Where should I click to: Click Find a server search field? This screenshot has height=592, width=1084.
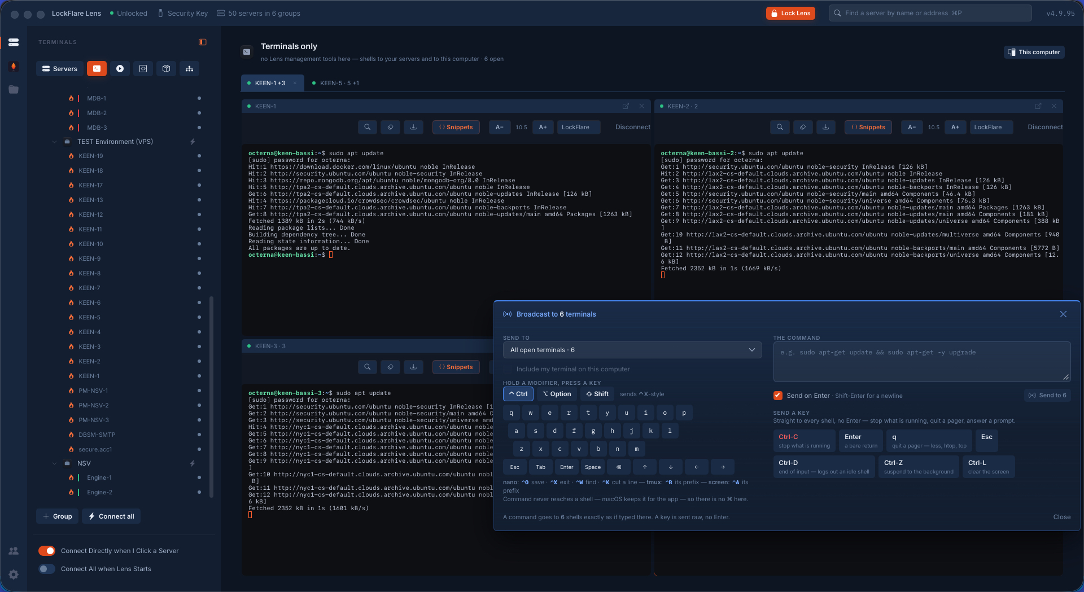(x=930, y=13)
